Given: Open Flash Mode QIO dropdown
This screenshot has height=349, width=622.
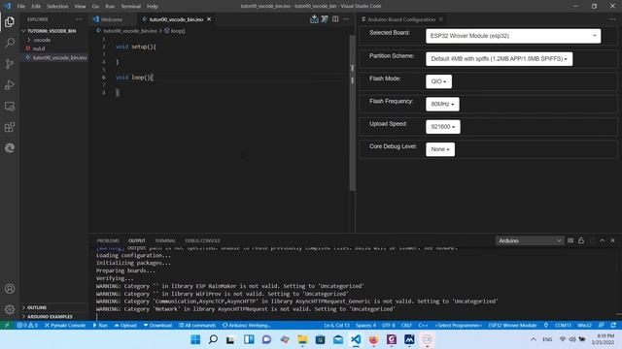Looking at the screenshot, I should [x=438, y=81].
